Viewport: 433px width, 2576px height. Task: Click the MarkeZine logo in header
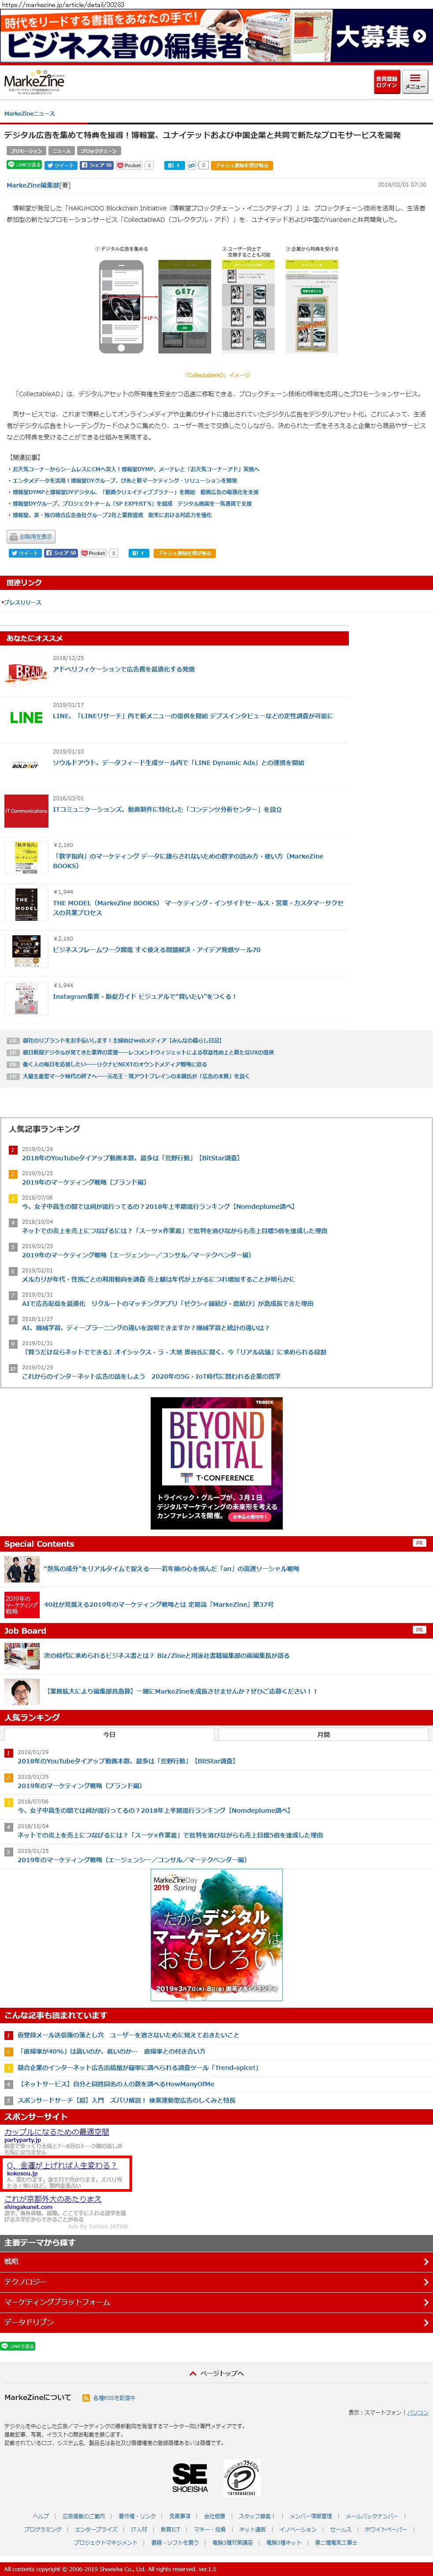pyautogui.click(x=35, y=82)
